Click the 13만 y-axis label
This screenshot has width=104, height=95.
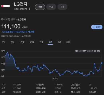3,51
